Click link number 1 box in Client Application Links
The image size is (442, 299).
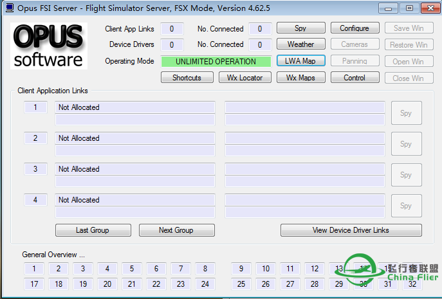[x=35, y=107]
